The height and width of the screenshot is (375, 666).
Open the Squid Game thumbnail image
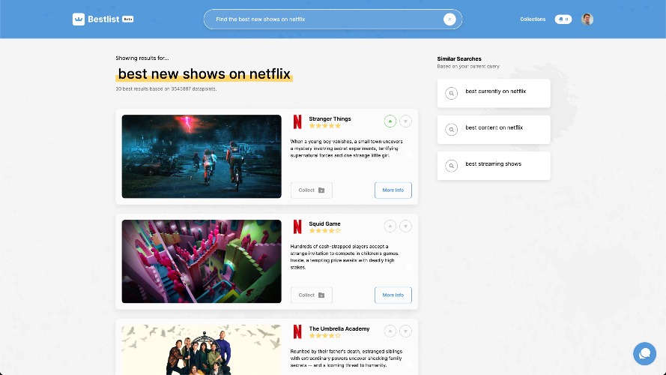pos(202,262)
